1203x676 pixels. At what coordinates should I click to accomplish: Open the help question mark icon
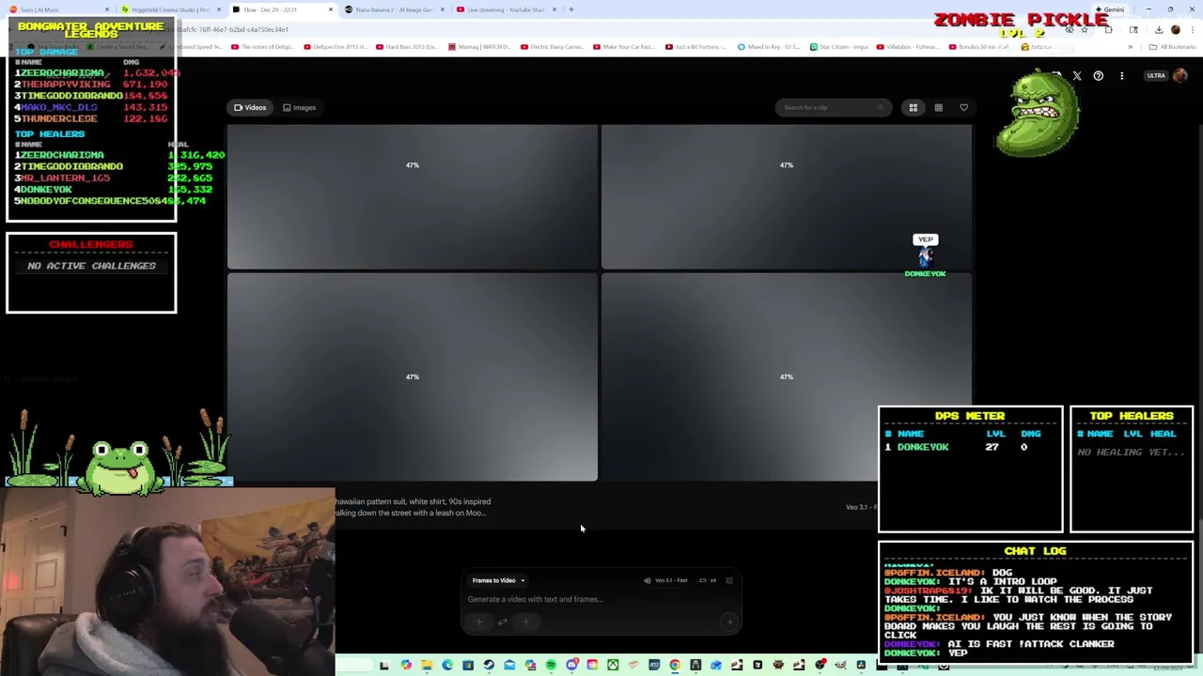pyautogui.click(x=1098, y=76)
